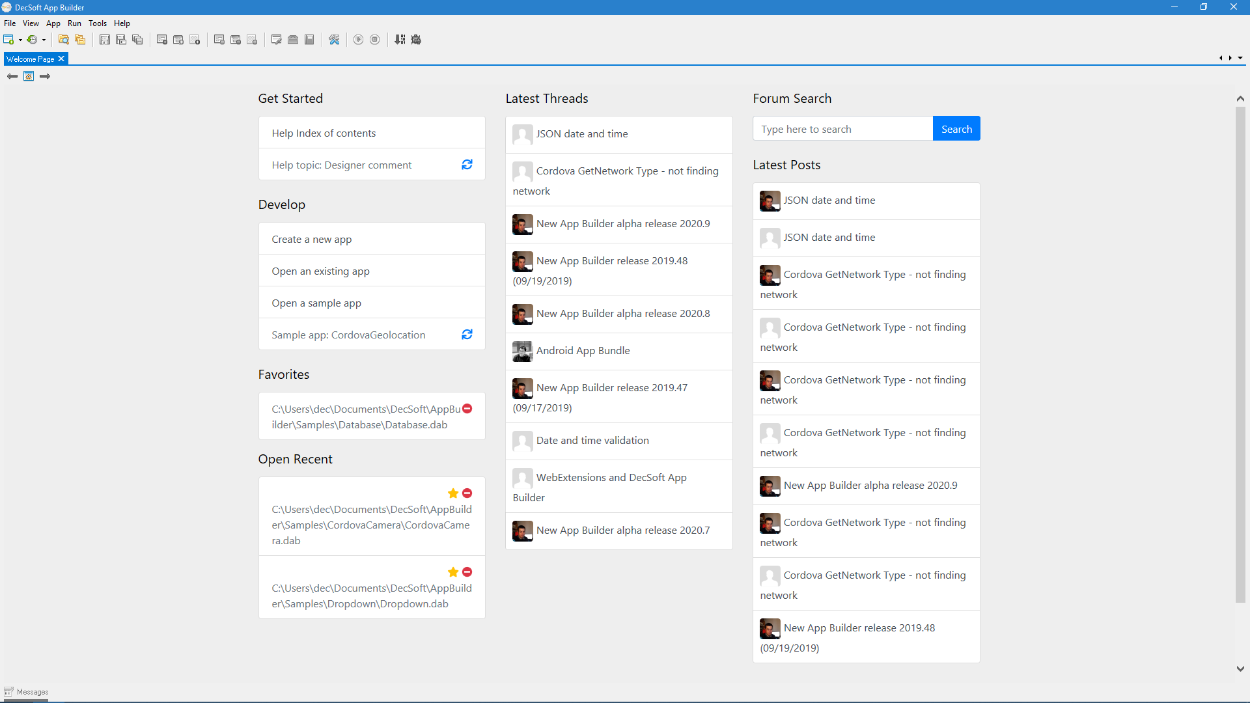Screen dimensions: 1250x703
Task: Click the scroll up arrow of the page
Action: click(1240, 99)
